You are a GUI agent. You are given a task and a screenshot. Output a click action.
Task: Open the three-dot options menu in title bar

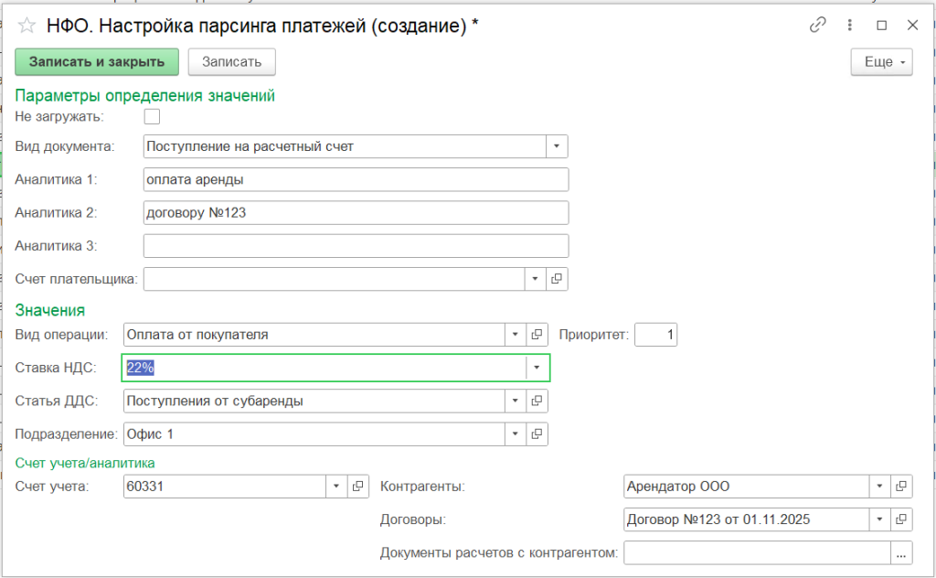coord(850,26)
